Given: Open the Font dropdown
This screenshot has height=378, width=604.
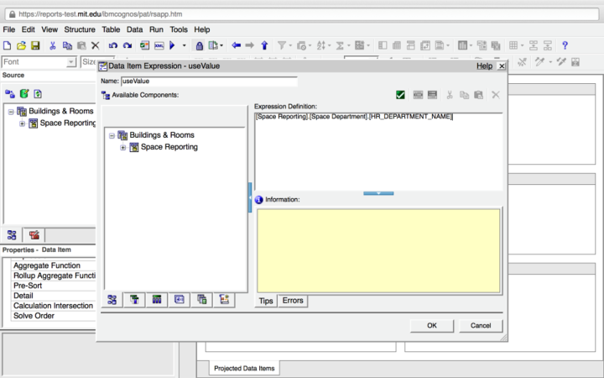Looking at the screenshot, I should [x=71, y=62].
